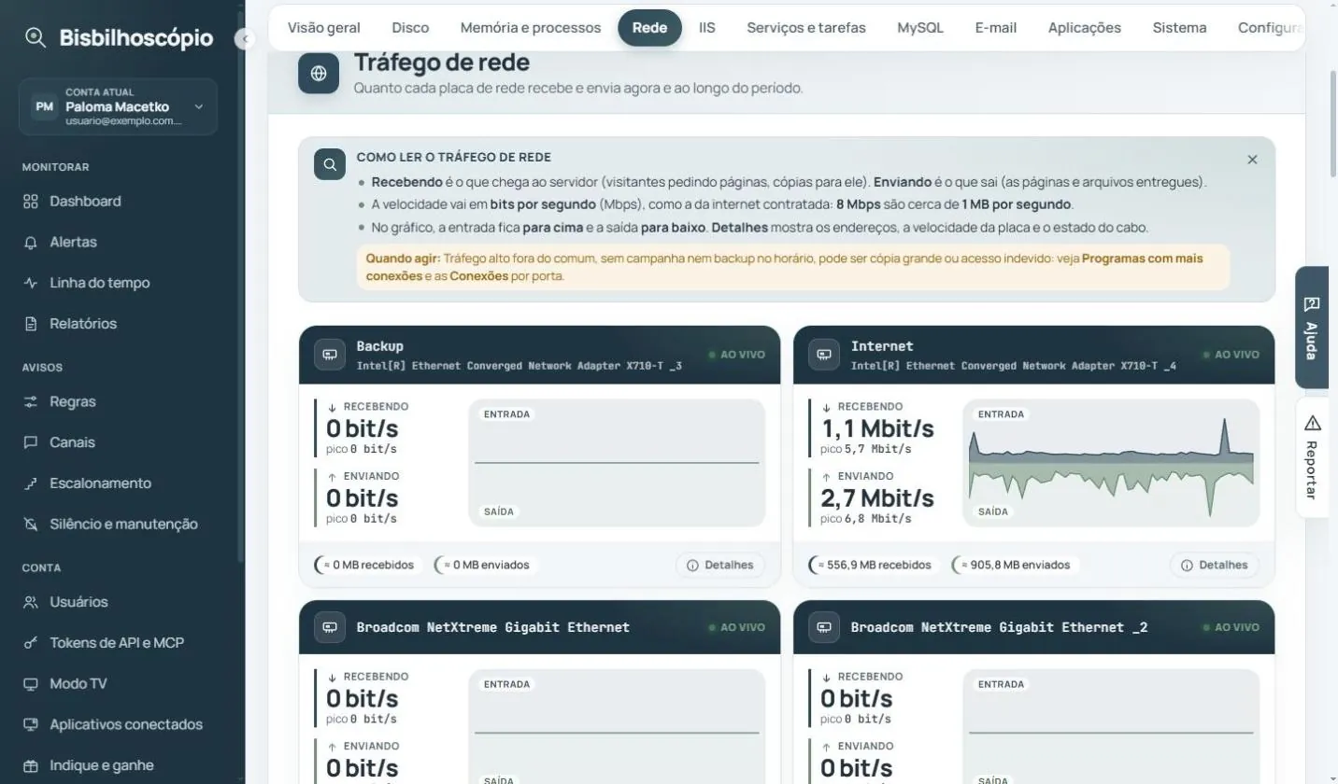Viewport: 1338px width, 784px height.
Task: Open the Serviços e tarefas tab
Action: pyautogui.click(x=806, y=28)
